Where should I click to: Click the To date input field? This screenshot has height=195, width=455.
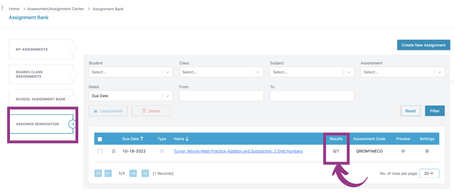312,96
